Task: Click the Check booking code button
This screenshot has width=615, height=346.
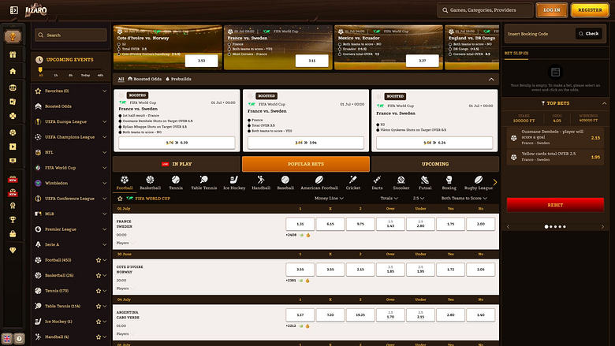Action: (589, 34)
